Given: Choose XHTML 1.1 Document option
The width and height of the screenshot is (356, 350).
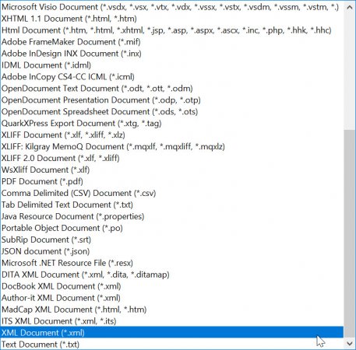Looking at the screenshot, I should 172,19.
